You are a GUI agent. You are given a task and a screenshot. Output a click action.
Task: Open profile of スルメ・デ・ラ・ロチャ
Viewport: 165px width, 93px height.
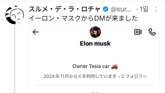pos(64,9)
